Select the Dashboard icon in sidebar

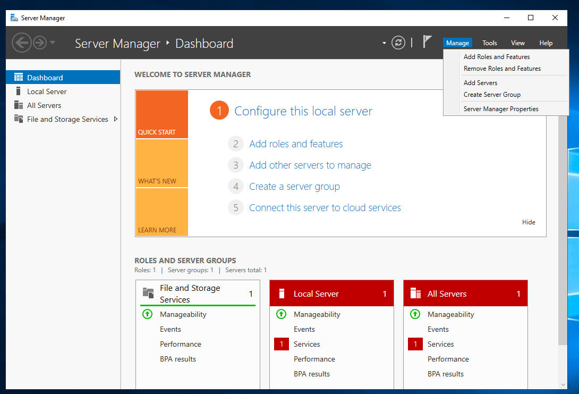19,78
